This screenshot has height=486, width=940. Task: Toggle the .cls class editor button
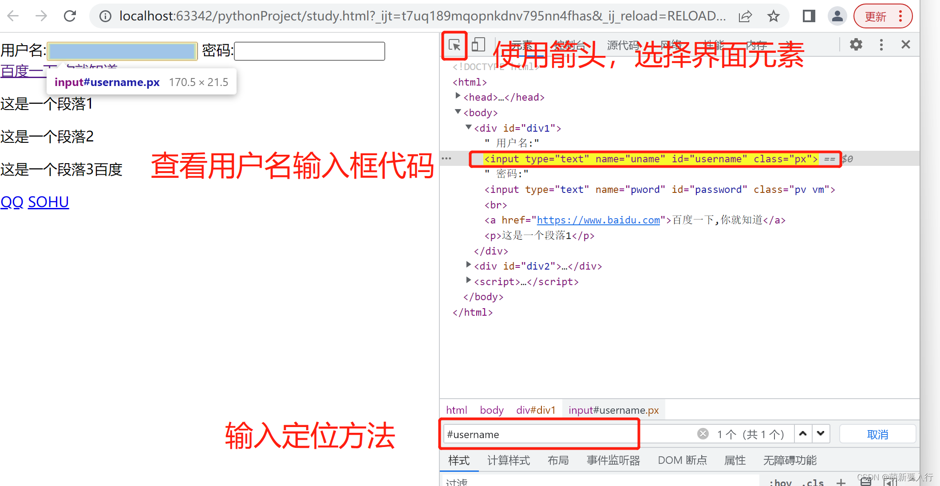pos(813,482)
